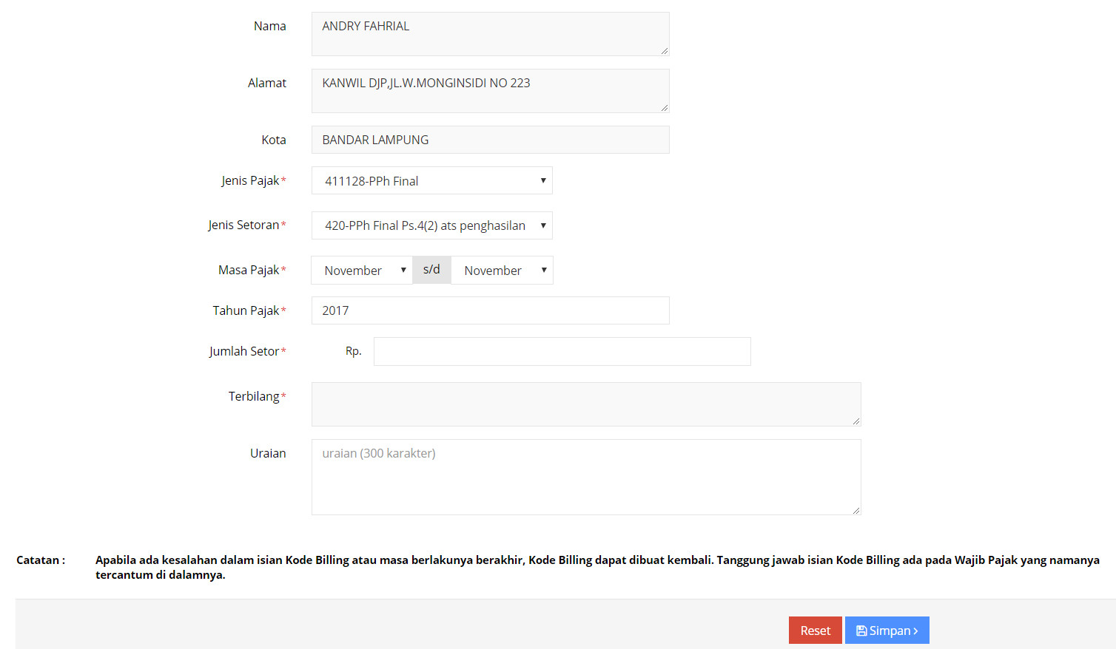Click the resize handle of Terbilang textarea

pos(856,421)
